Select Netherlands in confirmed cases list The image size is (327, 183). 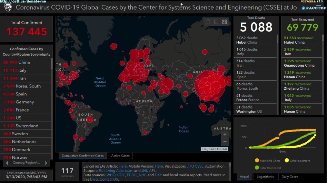[26, 142]
